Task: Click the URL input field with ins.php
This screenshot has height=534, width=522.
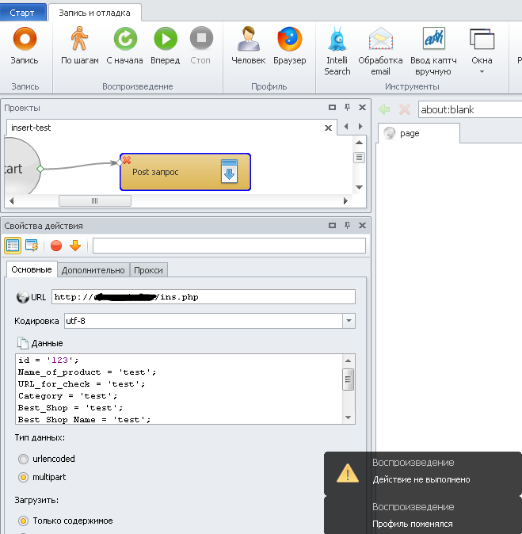Action: pos(204,297)
